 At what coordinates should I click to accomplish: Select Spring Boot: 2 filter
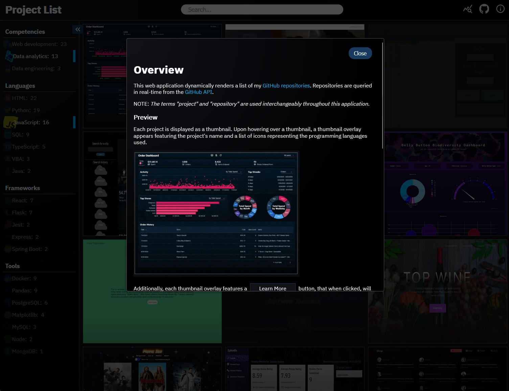click(x=39, y=249)
